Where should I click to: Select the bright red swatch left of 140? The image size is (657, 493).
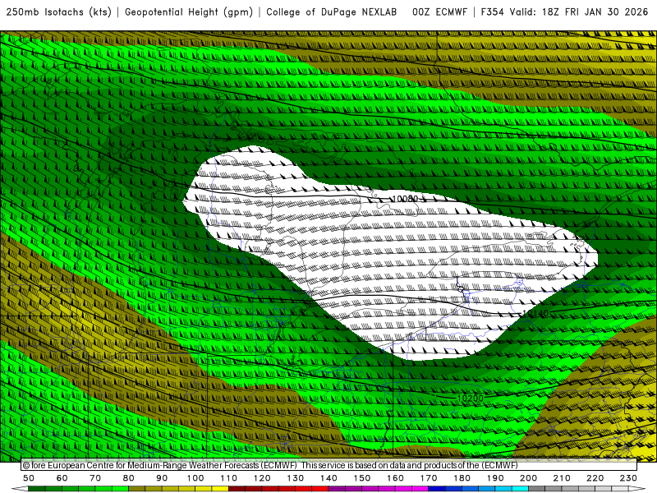319,488
